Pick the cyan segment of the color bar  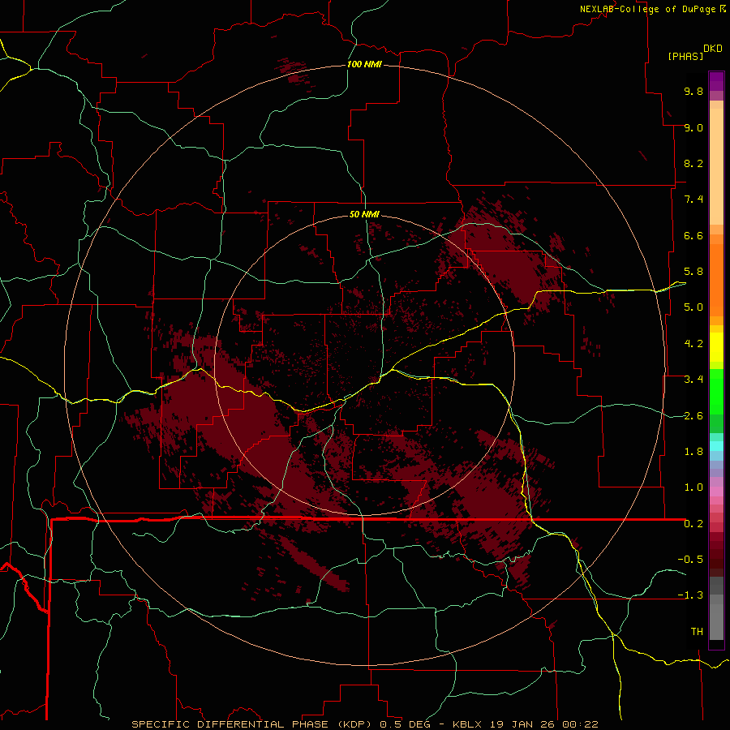(716, 446)
